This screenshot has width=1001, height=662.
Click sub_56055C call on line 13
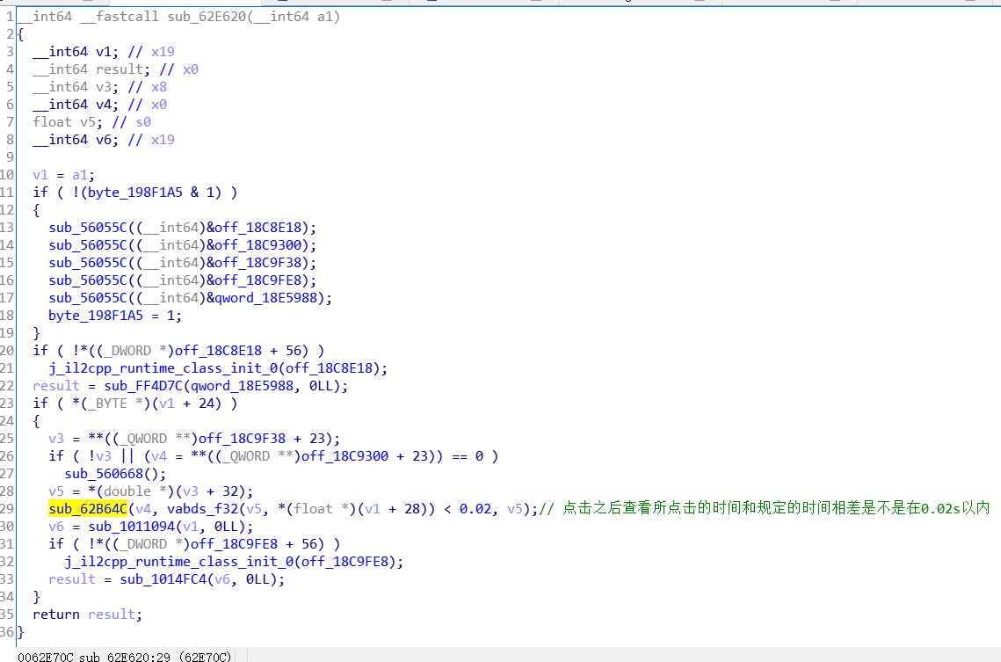[x=83, y=227]
